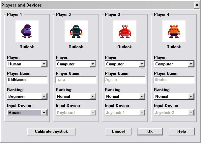This screenshot has width=201, height=143.
Task: Open Player 4's Computer player type dropdown
Action: click(174, 64)
